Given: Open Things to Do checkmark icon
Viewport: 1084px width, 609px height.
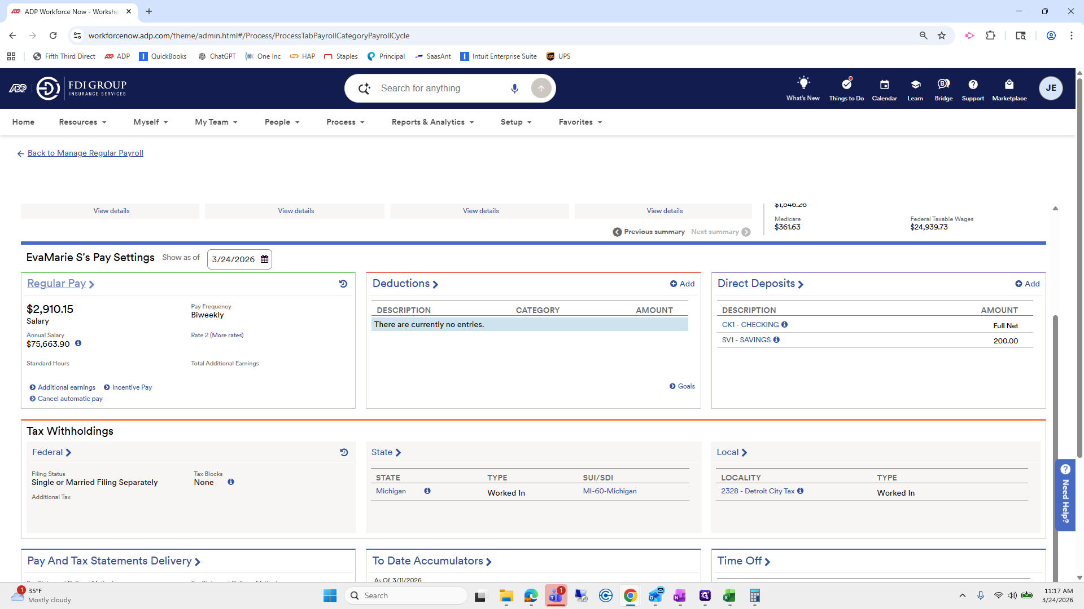Looking at the screenshot, I should coord(846,85).
